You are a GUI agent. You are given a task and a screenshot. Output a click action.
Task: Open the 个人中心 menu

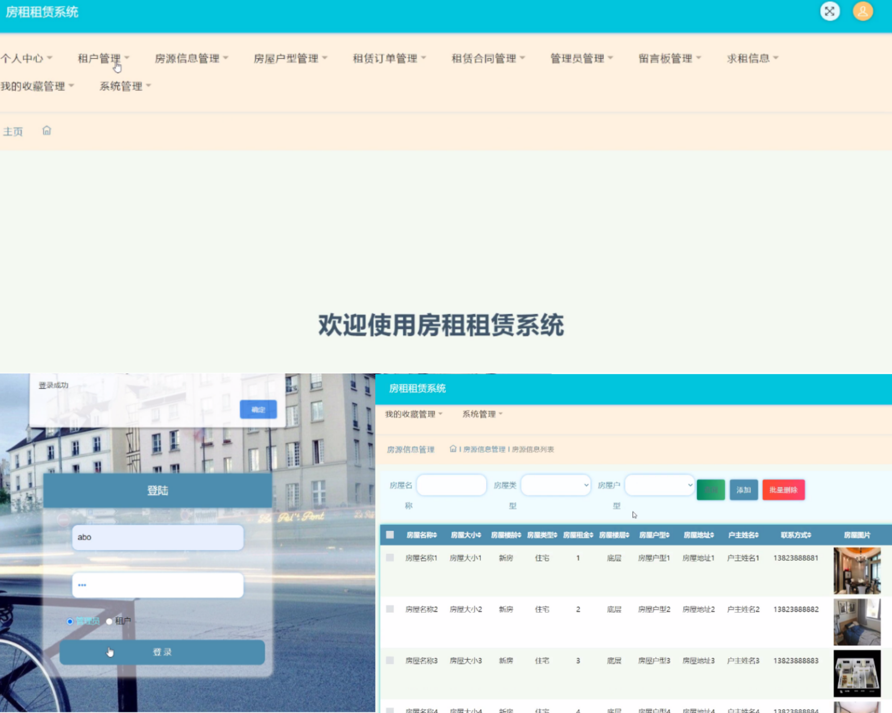[26, 58]
